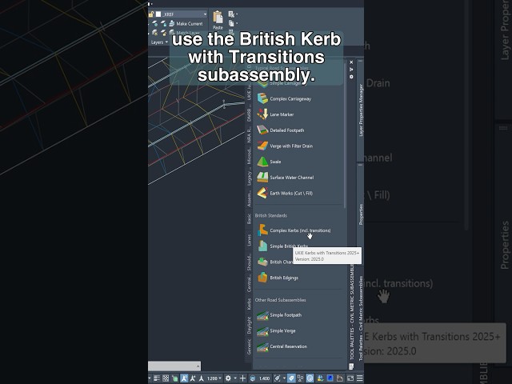
Task: Open the DMRB palette tab
Action: [249, 115]
